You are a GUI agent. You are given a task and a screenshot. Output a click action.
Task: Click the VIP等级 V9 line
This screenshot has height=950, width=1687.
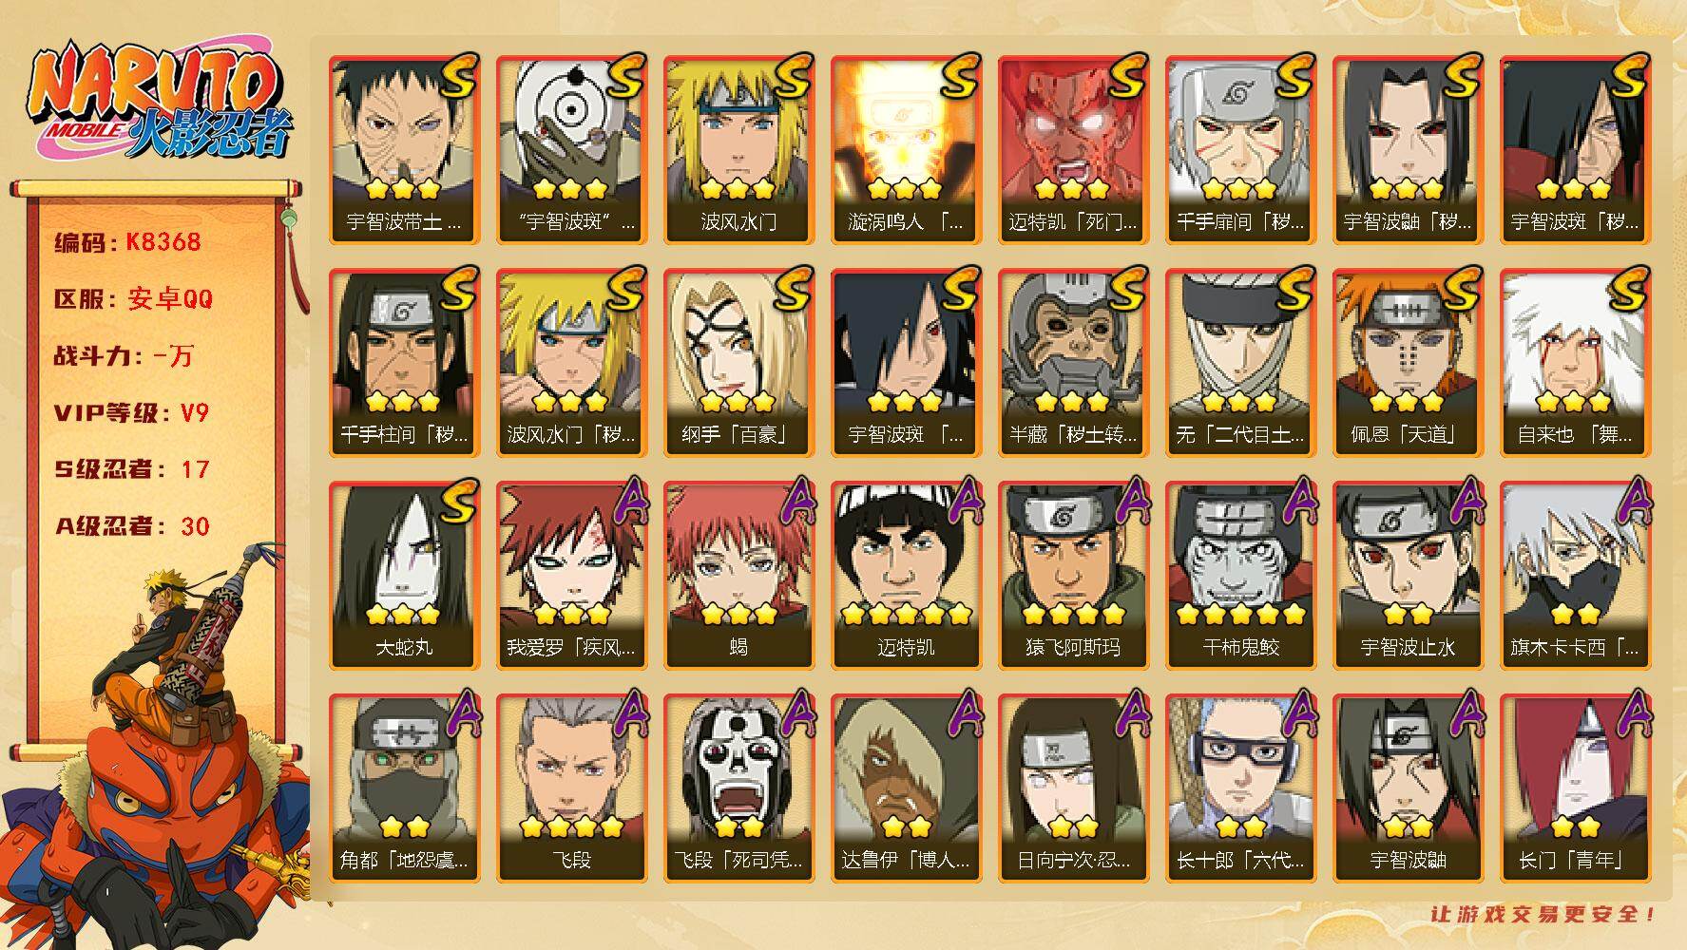tap(131, 413)
